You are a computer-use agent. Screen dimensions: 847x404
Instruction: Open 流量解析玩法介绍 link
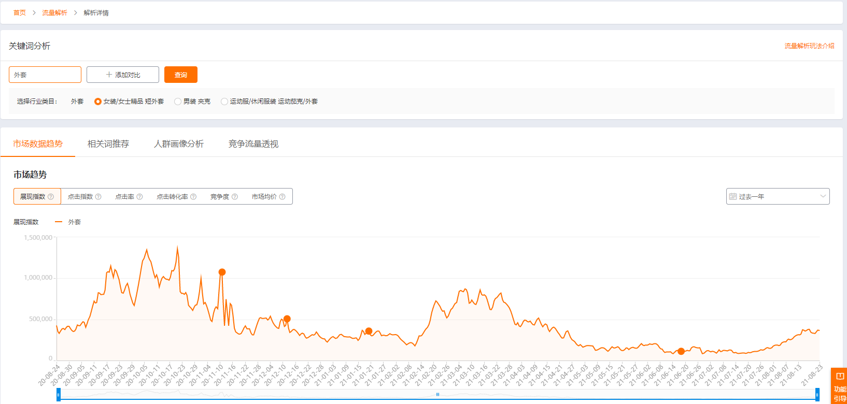[809, 46]
